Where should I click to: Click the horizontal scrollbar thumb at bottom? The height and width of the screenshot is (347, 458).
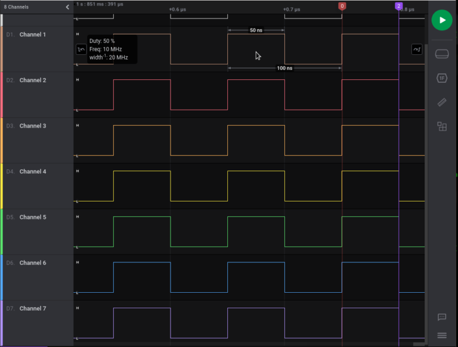(x=420, y=345)
